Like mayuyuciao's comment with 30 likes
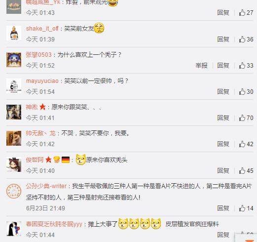The height and width of the screenshot is (242, 257). point(242,91)
